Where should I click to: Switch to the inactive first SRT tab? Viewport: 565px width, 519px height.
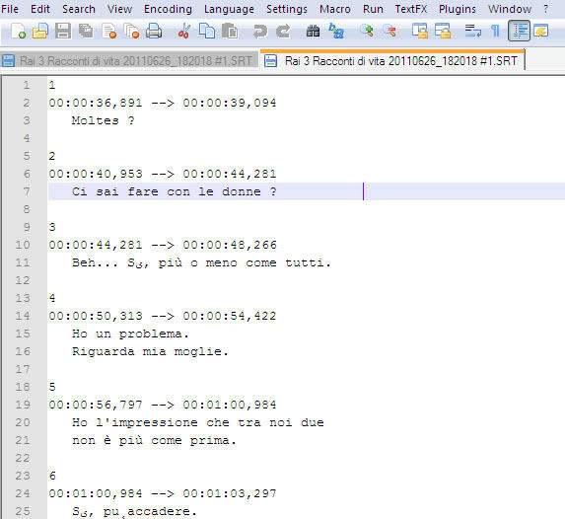tap(128, 61)
